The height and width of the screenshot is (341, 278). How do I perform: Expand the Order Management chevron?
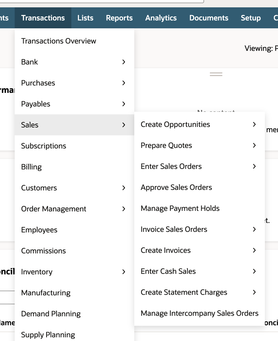coord(124,209)
